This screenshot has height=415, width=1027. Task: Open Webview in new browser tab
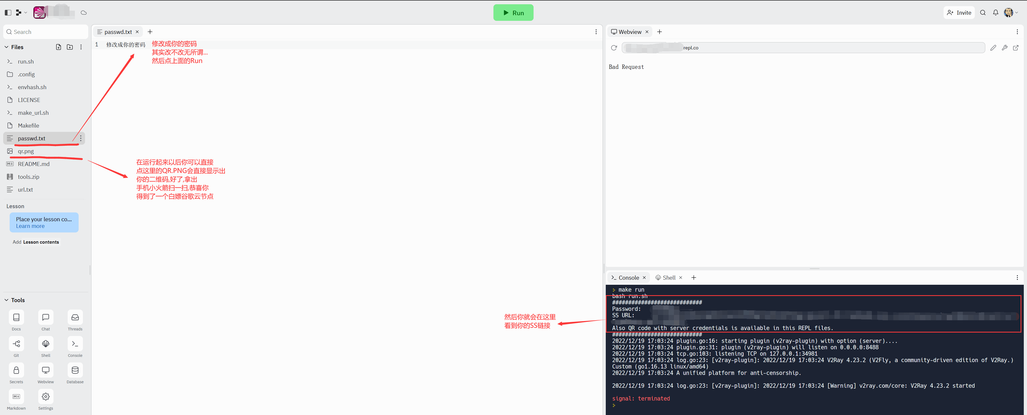coord(1016,48)
